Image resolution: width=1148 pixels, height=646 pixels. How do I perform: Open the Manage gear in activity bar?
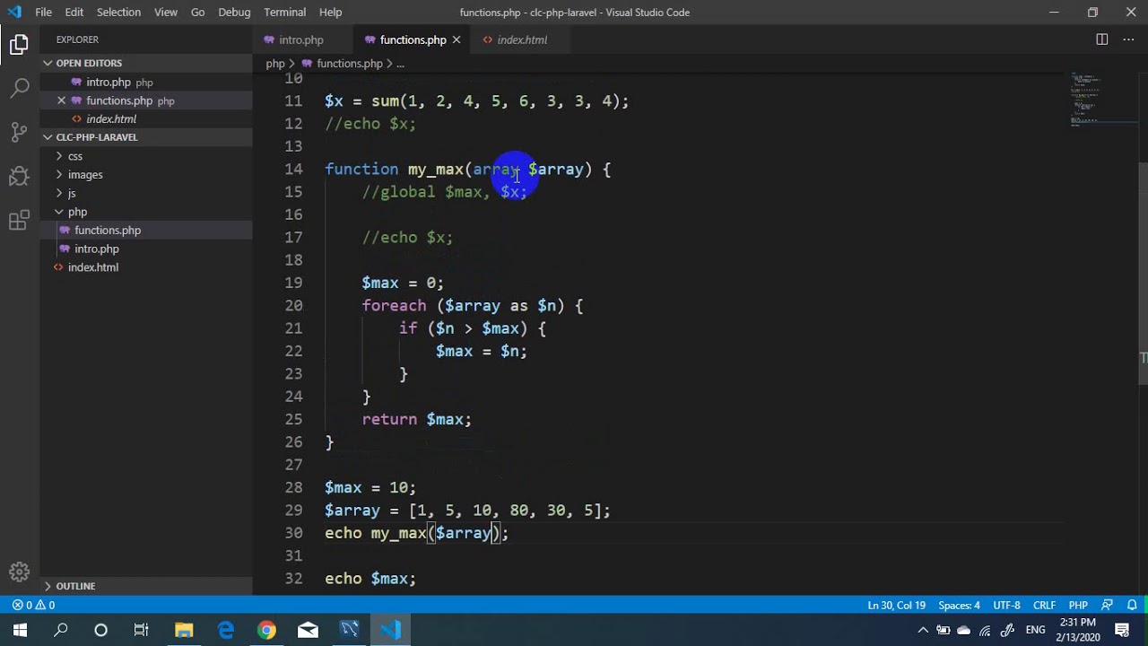coord(19,572)
